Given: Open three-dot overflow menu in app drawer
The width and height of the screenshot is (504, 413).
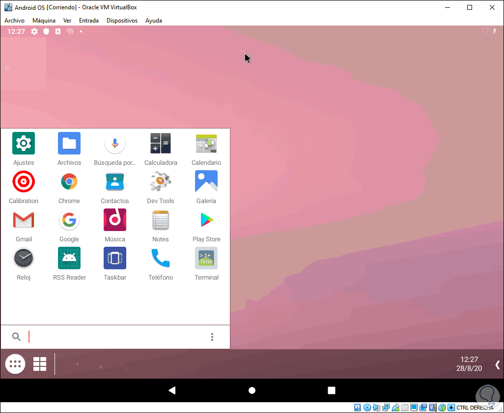Looking at the screenshot, I should tap(212, 336).
